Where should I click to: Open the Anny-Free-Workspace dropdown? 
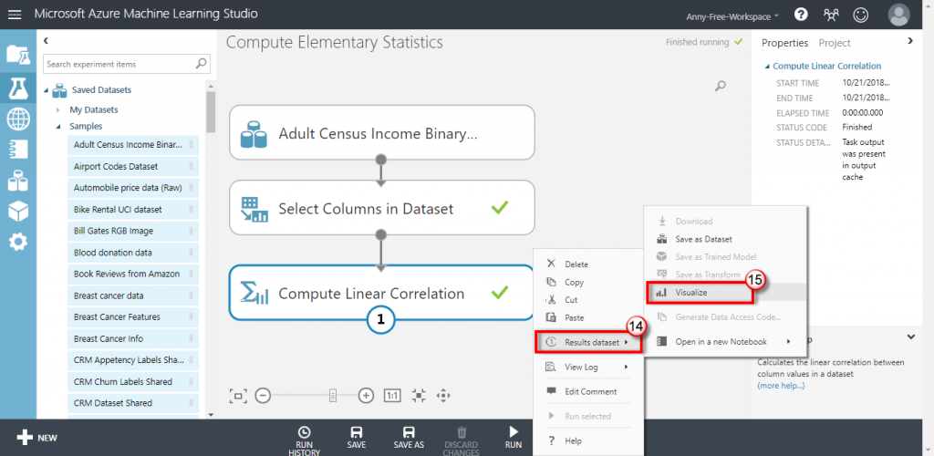[x=732, y=16]
